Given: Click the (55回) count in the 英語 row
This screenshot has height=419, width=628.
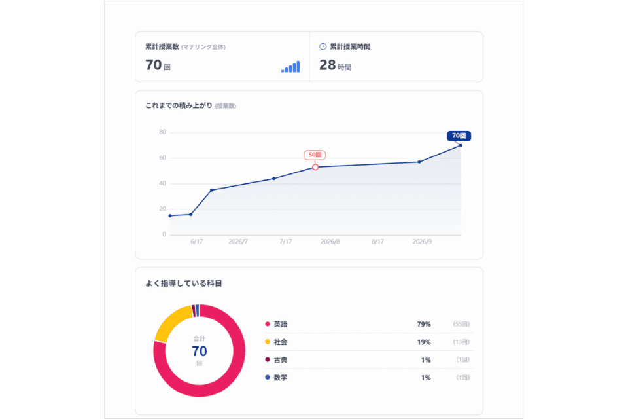Looking at the screenshot, I should pos(461,324).
